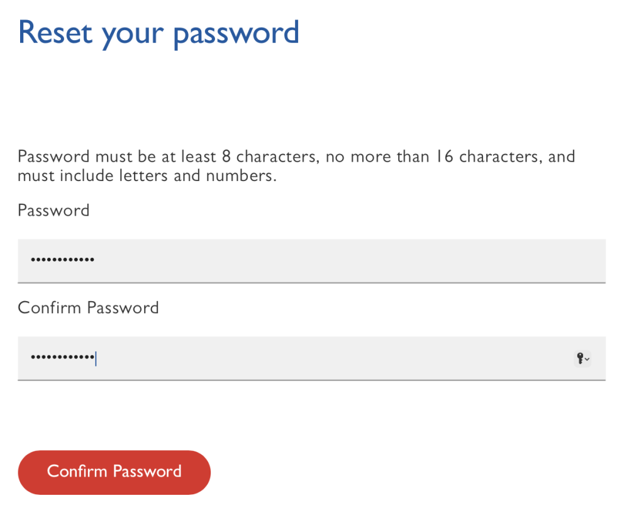Click into the Password input field
Image resolution: width=644 pixels, height=525 pixels.
click(x=311, y=260)
